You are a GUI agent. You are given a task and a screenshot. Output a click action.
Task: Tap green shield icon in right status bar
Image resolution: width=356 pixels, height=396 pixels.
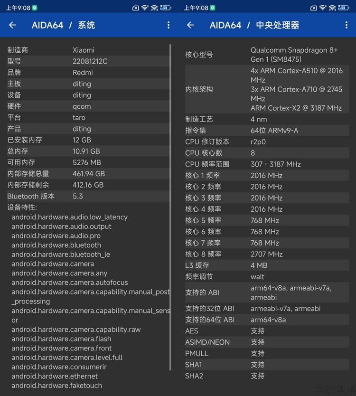pyautogui.click(x=213, y=8)
